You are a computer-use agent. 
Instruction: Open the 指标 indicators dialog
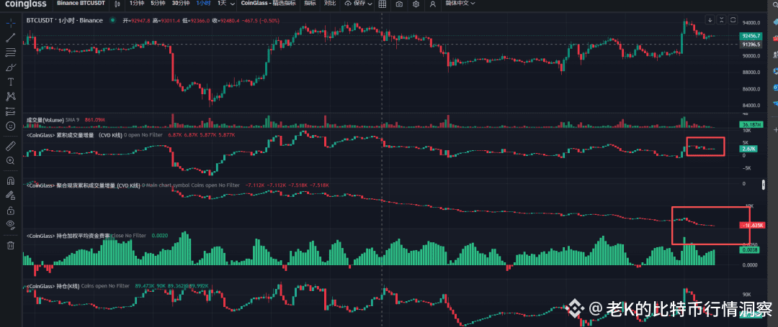pyautogui.click(x=310, y=3)
